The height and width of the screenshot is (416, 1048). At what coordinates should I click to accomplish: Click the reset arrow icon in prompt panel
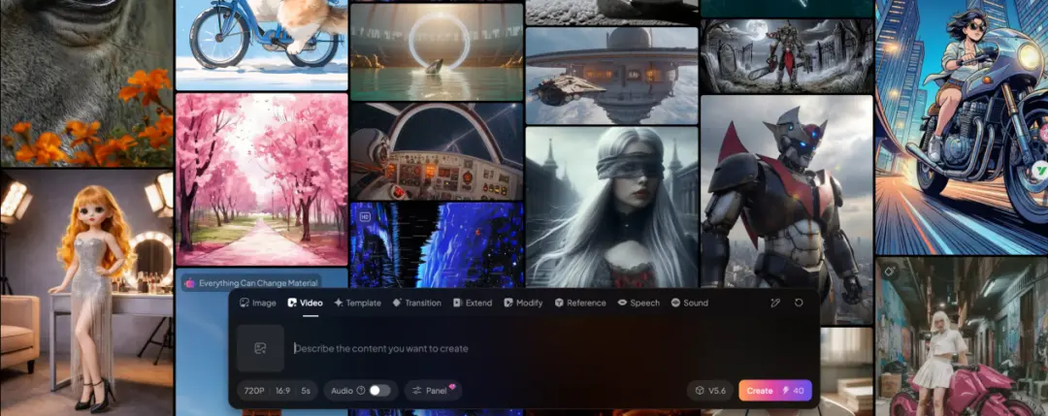799,303
